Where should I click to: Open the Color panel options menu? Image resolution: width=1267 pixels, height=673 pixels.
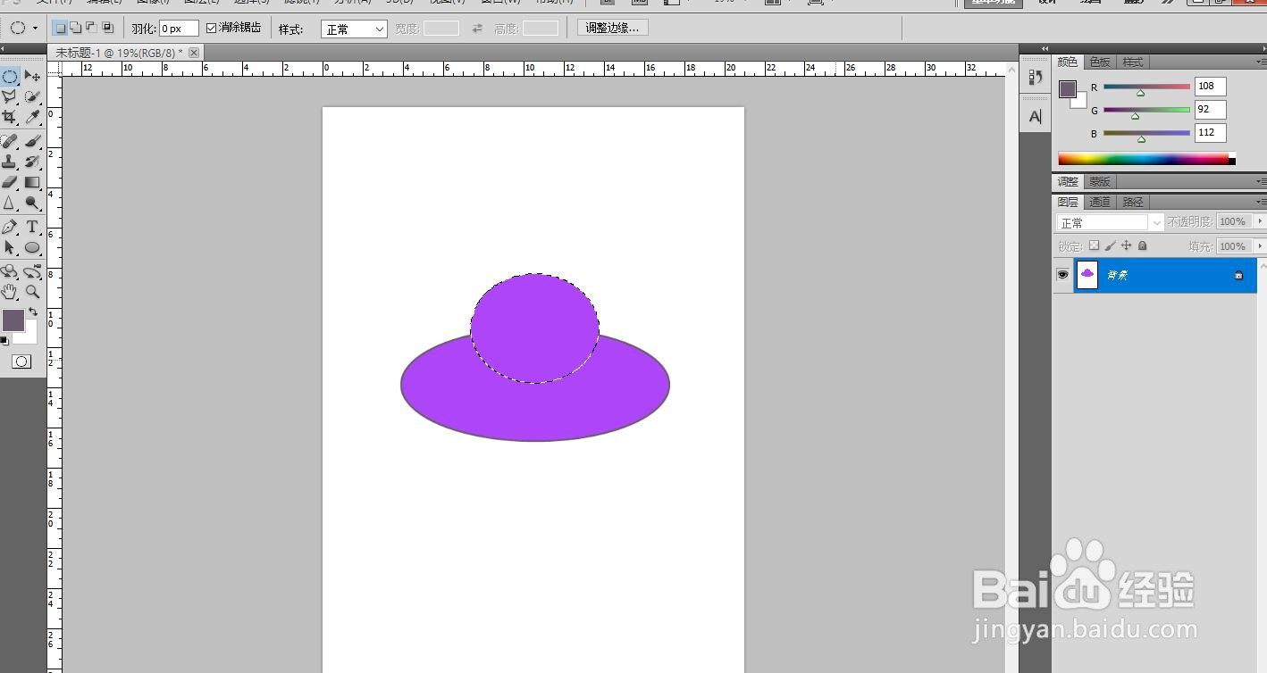[x=1261, y=62]
